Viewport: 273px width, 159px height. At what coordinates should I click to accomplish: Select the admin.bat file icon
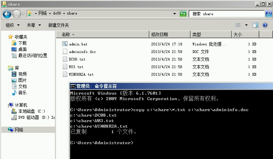(65, 44)
